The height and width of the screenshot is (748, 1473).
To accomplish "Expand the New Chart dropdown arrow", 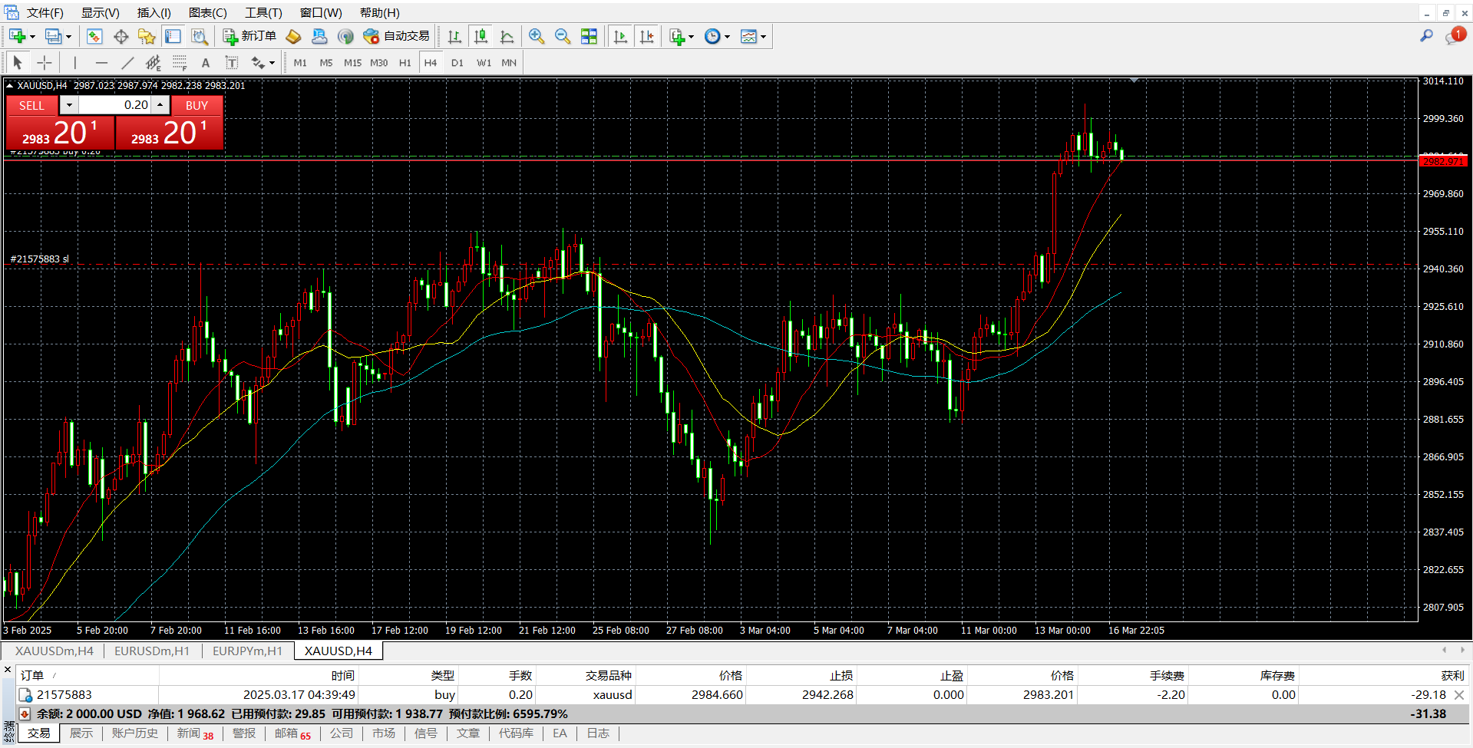I will 32,37.
